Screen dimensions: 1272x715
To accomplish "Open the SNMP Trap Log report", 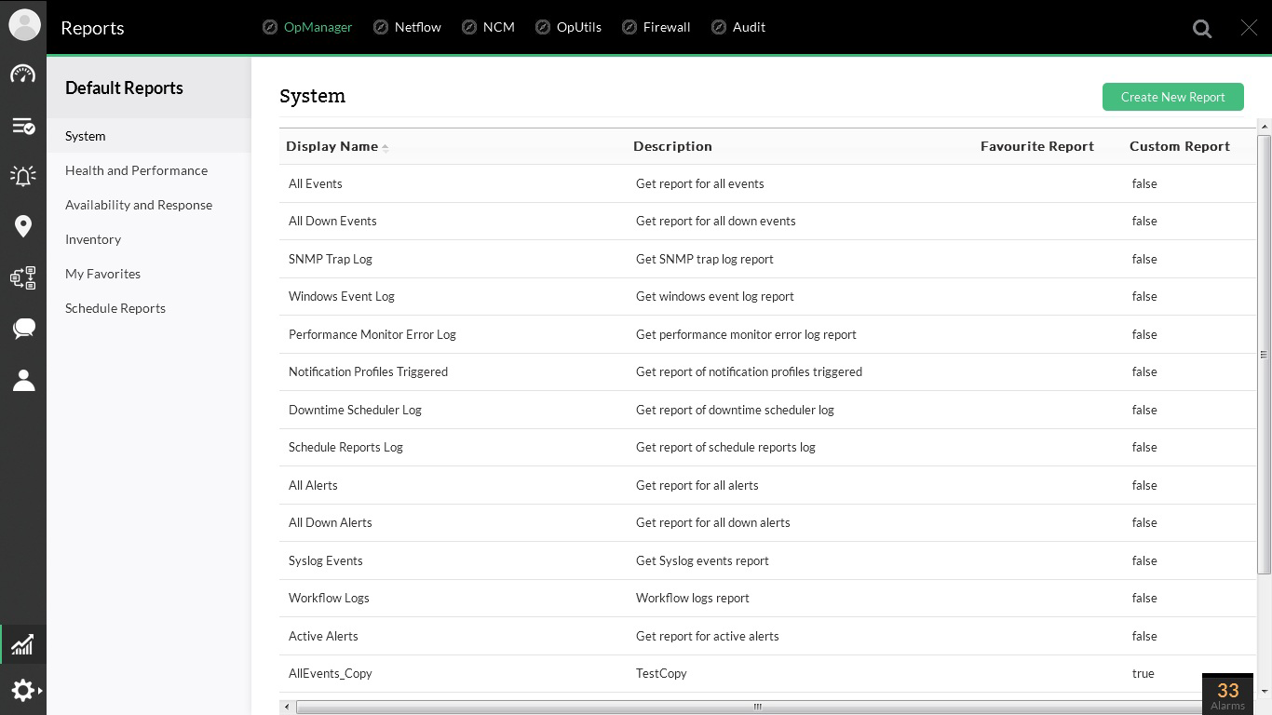I will pos(331,259).
